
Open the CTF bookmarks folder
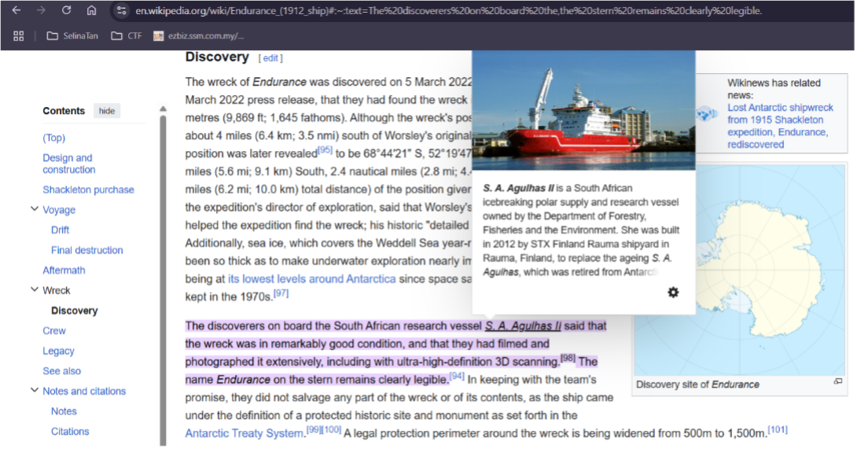[127, 35]
